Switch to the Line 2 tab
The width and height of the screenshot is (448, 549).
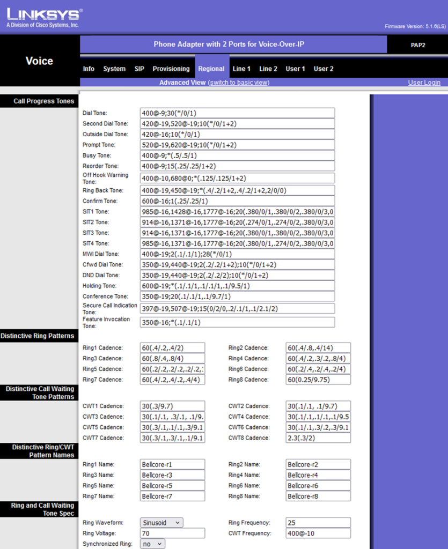268,69
